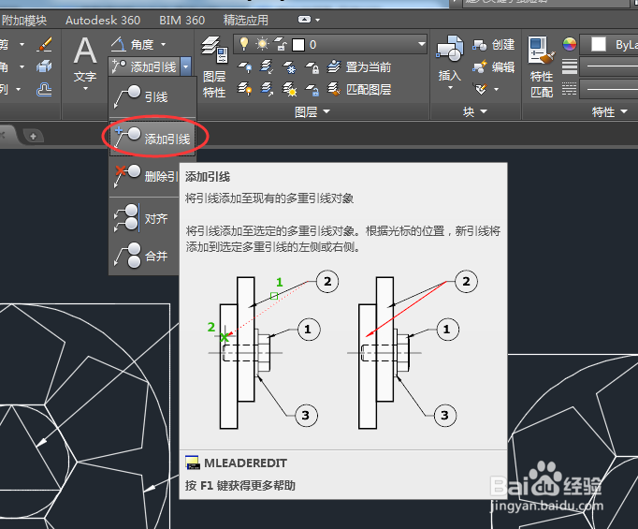Open the 插入 insert dropdown arrow

pyautogui.click(x=450, y=88)
